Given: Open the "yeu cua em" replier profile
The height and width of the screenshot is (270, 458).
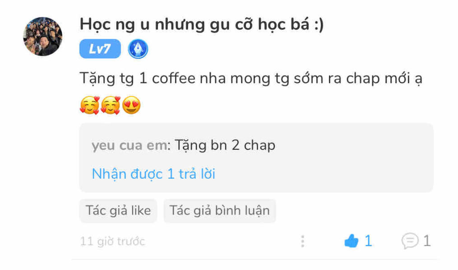Looking at the screenshot, I should pyautogui.click(x=130, y=145).
